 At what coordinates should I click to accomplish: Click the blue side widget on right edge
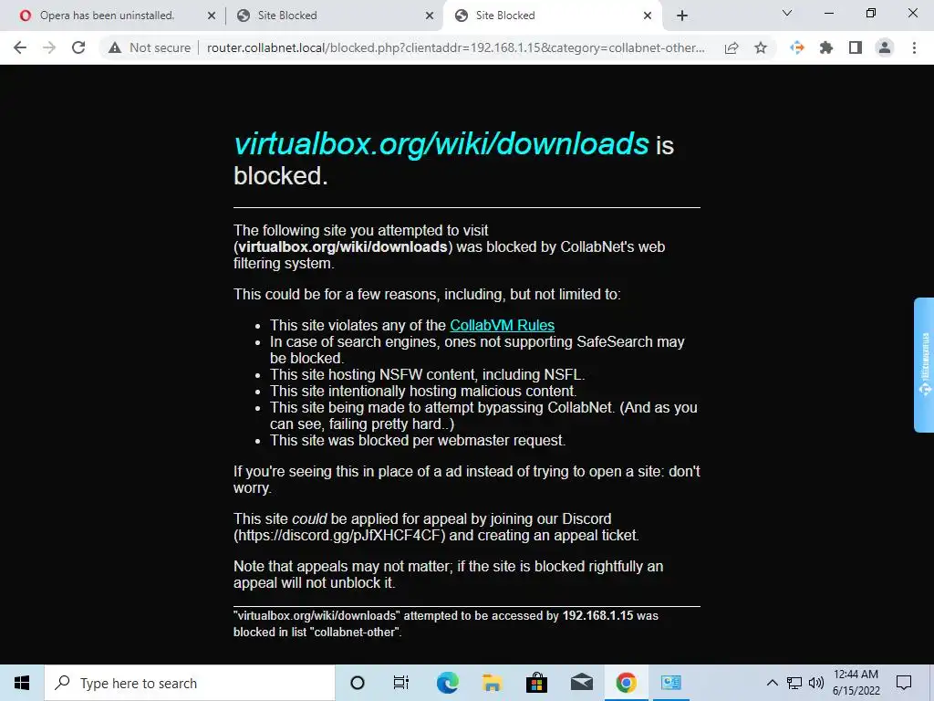[x=925, y=365]
